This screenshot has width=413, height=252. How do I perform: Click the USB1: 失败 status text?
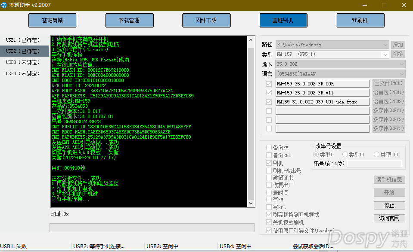point(13,246)
